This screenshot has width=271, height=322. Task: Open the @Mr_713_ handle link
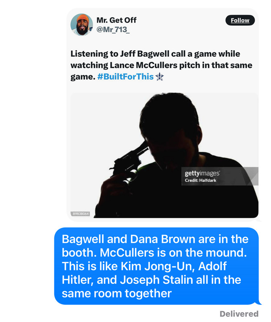(113, 29)
